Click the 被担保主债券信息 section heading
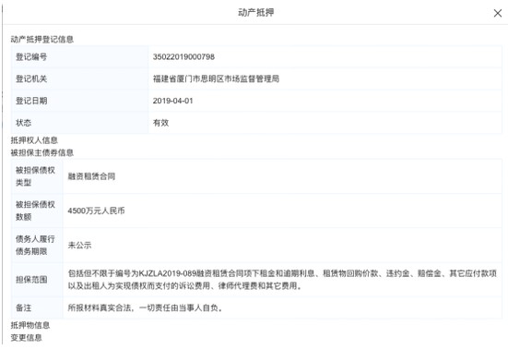508x349 pixels. (x=42, y=152)
